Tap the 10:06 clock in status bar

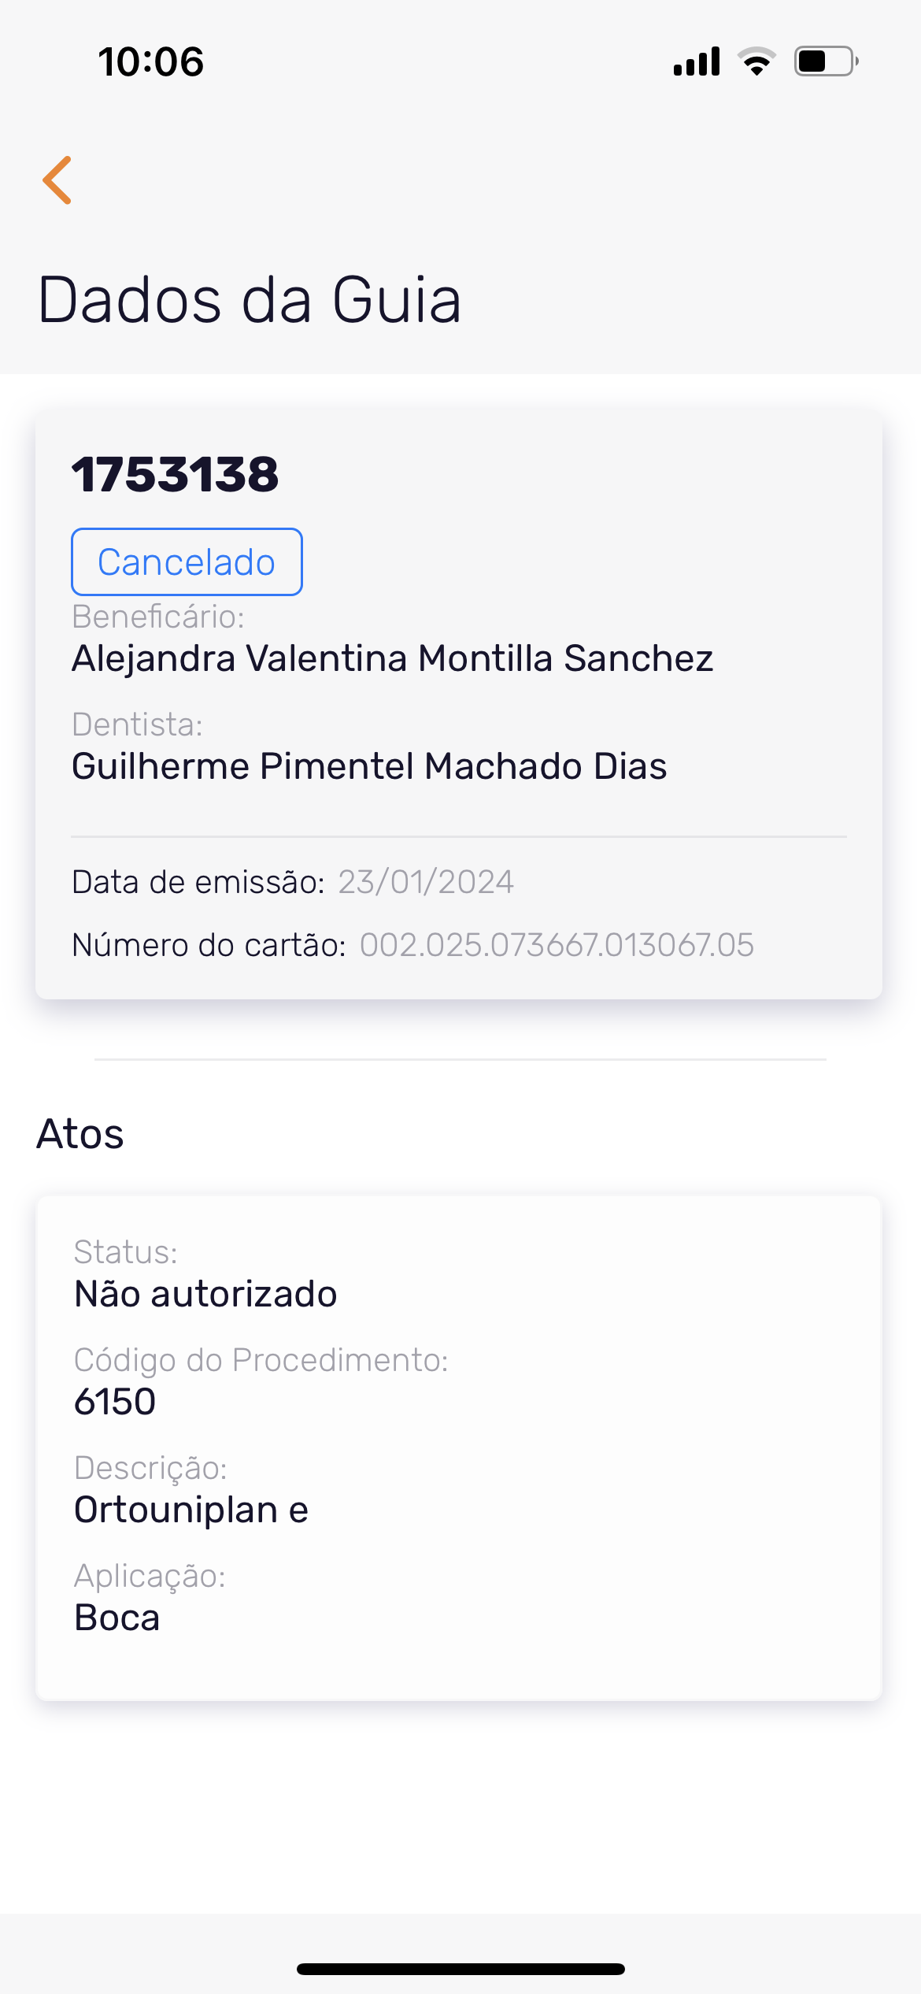(x=151, y=61)
